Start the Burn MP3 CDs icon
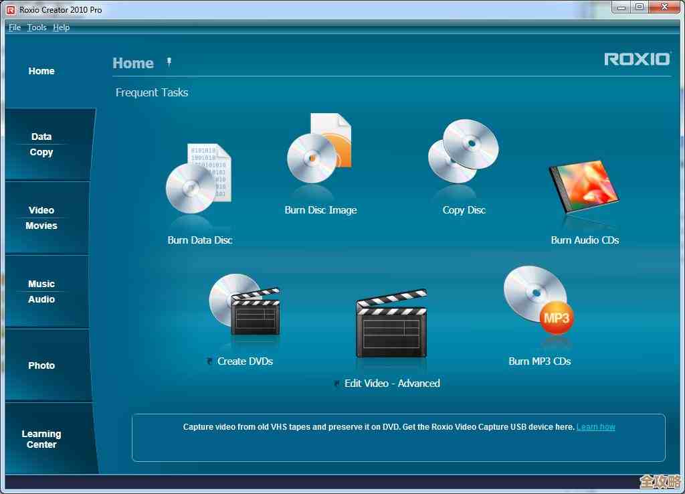This screenshot has width=685, height=494. click(539, 300)
